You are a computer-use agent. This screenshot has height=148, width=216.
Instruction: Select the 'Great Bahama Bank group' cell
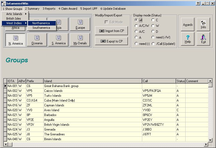coord(93,86)
